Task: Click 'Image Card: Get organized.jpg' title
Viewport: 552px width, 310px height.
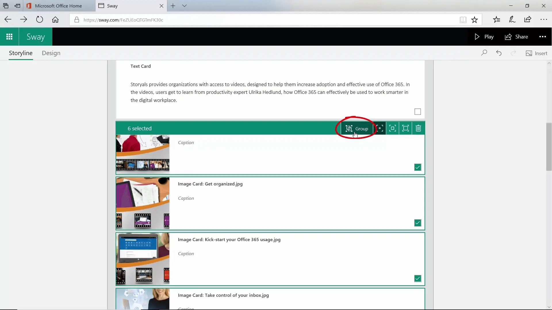Action: [x=210, y=184]
